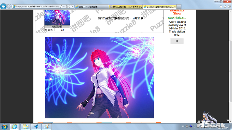Click the search magnifier icon in address bar
The height and width of the screenshot is (130, 232).
pos(61,6)
